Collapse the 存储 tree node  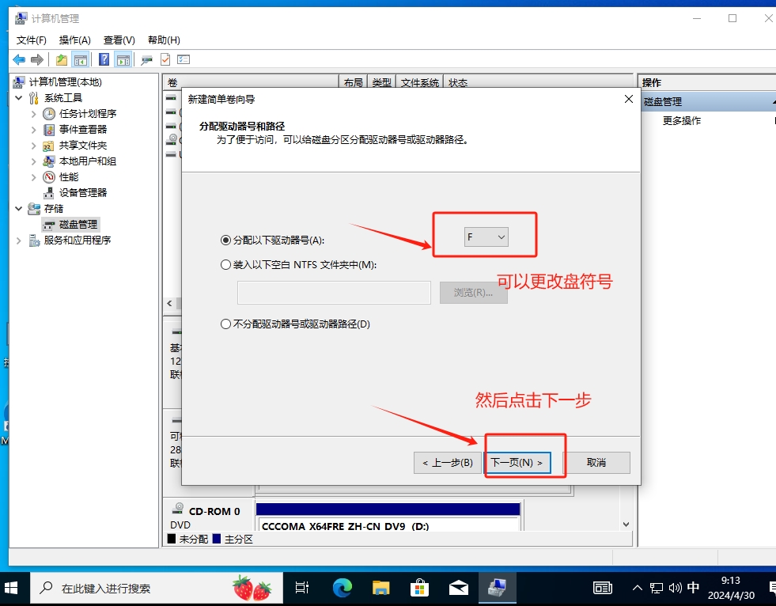point(19,208)
